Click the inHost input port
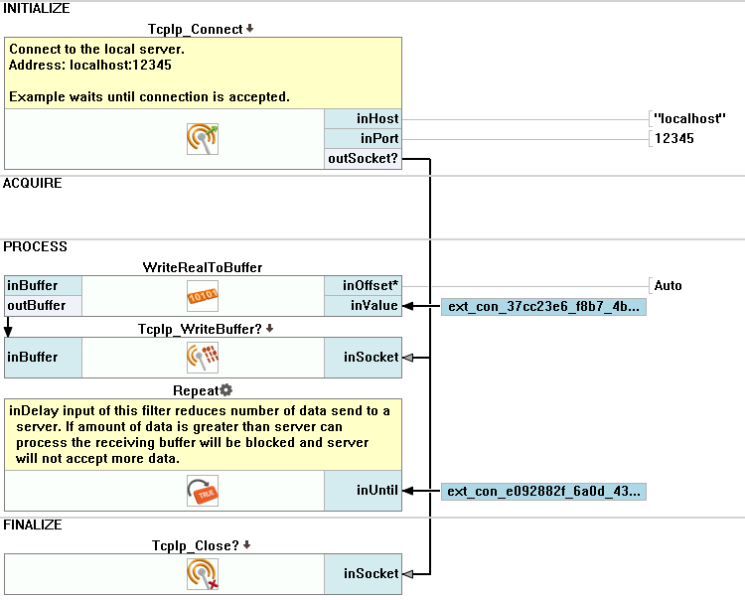The height and width of the screenshot is (600, 745). coord(364,119)
